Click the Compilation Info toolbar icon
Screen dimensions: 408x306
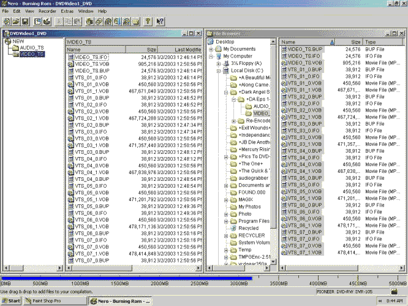click(x=38, y=21)
